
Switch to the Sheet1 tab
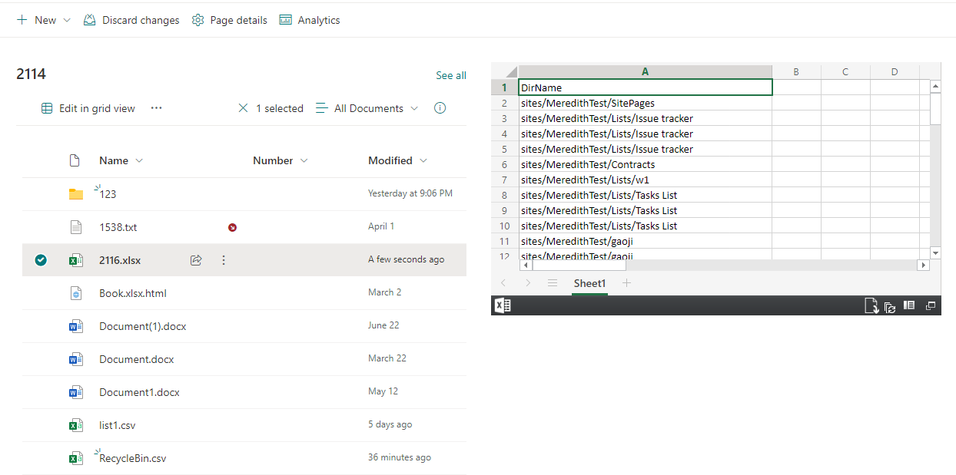click(x=589, y=283)
